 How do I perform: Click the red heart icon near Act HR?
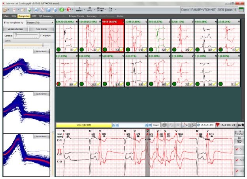[217, 124]
